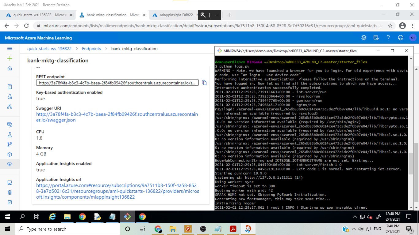Close the quick-starts-ws-136822 tab
419x235 pixels.
pyautogui.click(x=71, y=15)
